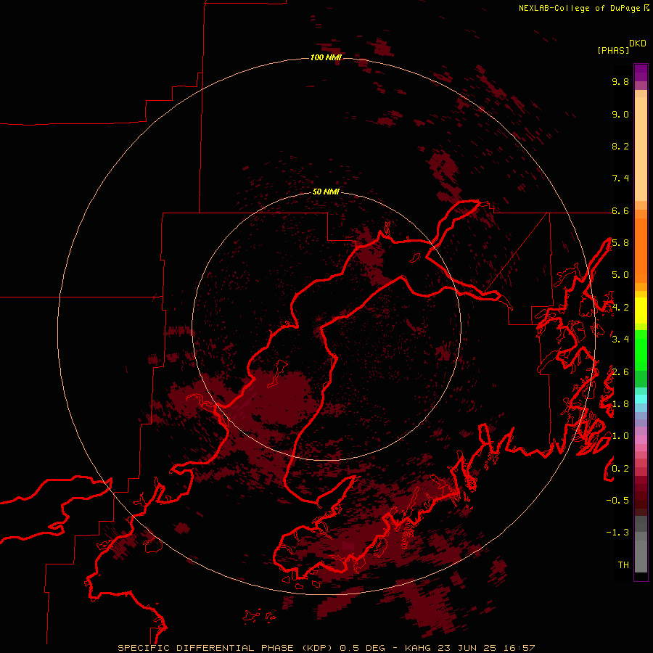Image resolution: width=653 pixels, height=653 pixels.
Task: Click the 4.2 value on the color scale
Action: click(x=620, y=308)
